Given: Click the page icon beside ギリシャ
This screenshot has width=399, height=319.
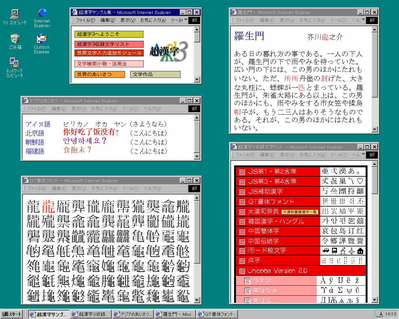Looking at the screenshot, I should pyautogui.click(x=248, y=291).
